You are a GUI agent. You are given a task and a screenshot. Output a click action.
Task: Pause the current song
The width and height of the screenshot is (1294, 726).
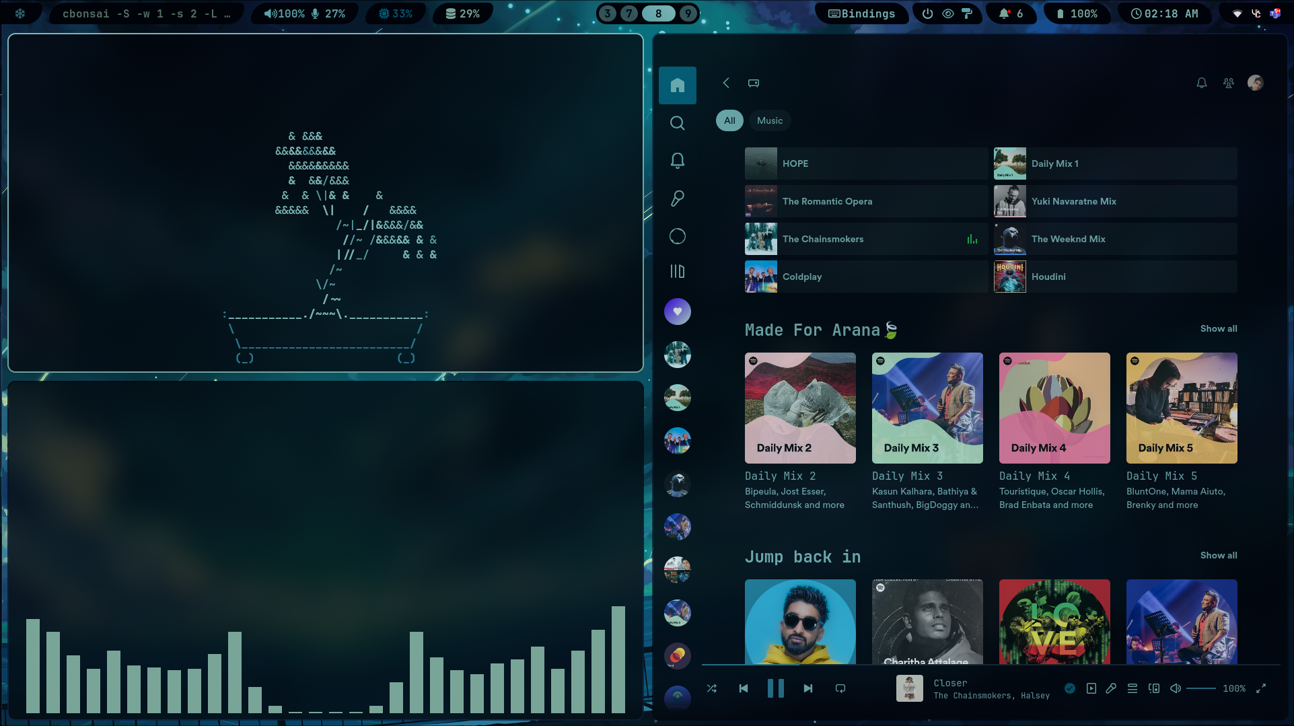point(776,688)
